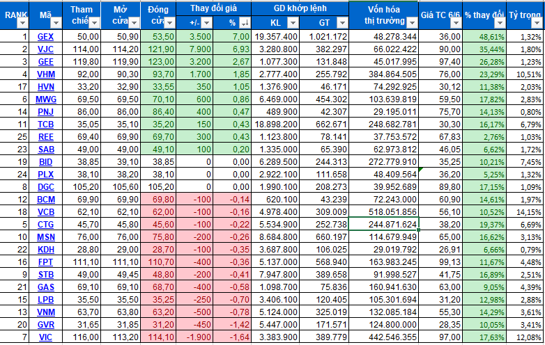Click the KDH ticker link
This screenshot has height=345, width=545.
coord(45,250)
